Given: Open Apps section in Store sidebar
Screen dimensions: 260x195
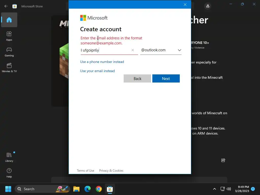Looking at the screenshot, I should click(x=9, y=36).
